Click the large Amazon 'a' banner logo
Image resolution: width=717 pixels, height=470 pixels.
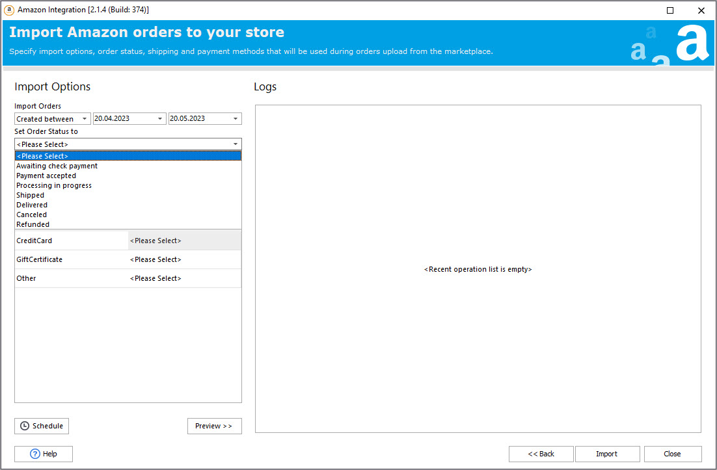tap(692, 43)
